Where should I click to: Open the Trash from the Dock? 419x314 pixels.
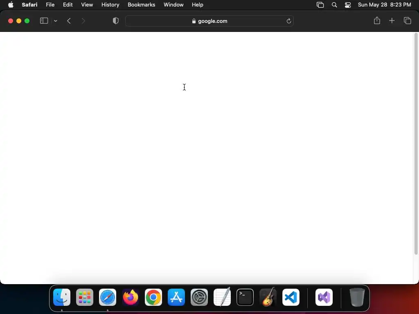pos(357,297)
